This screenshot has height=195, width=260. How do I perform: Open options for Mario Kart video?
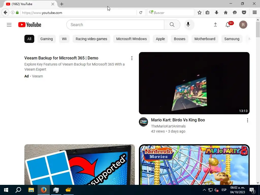[x=247, y=120]
